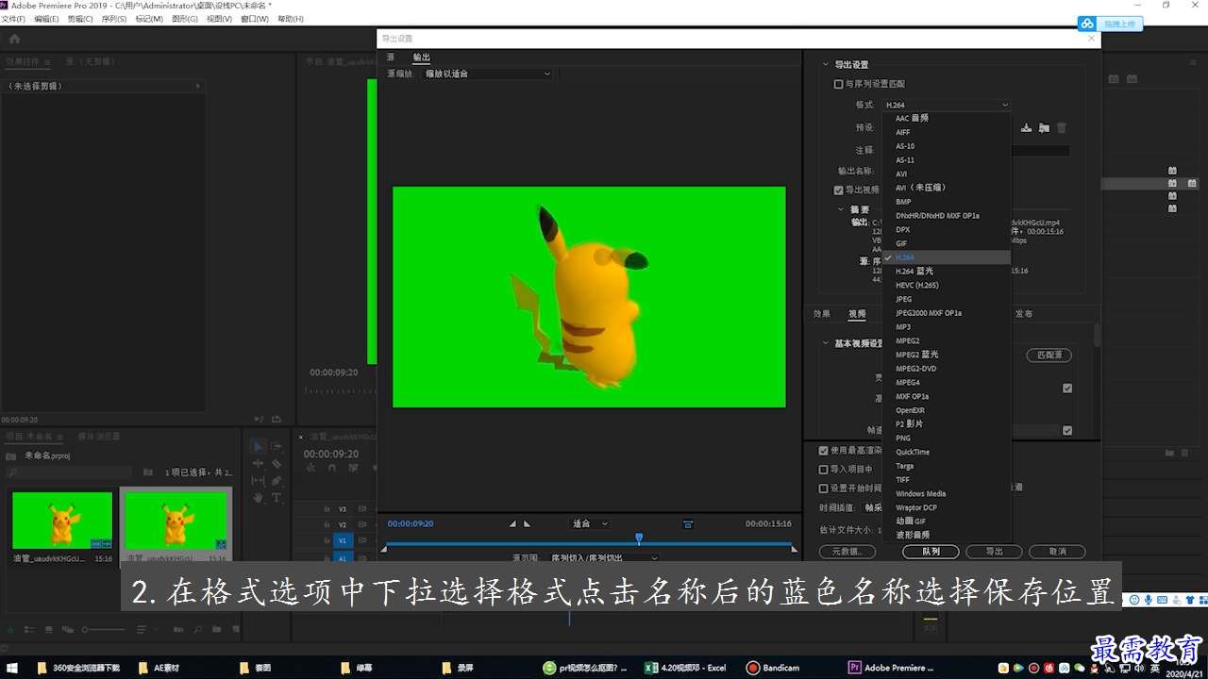Click the Set Out Point triangle marker
This screenshot has height=679, width=1208.
point(527,523)
